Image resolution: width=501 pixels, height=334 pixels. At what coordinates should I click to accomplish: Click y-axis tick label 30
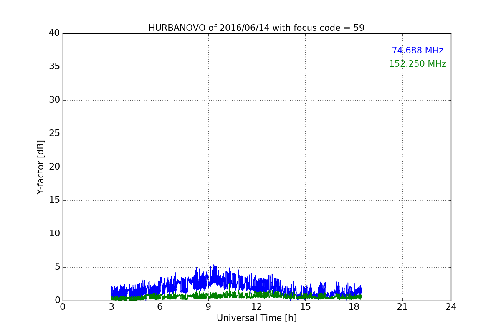coord(54,100)
